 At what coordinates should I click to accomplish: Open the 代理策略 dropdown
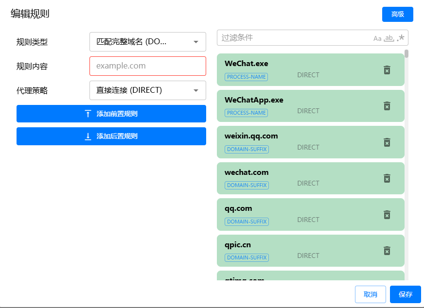(147, 90)
